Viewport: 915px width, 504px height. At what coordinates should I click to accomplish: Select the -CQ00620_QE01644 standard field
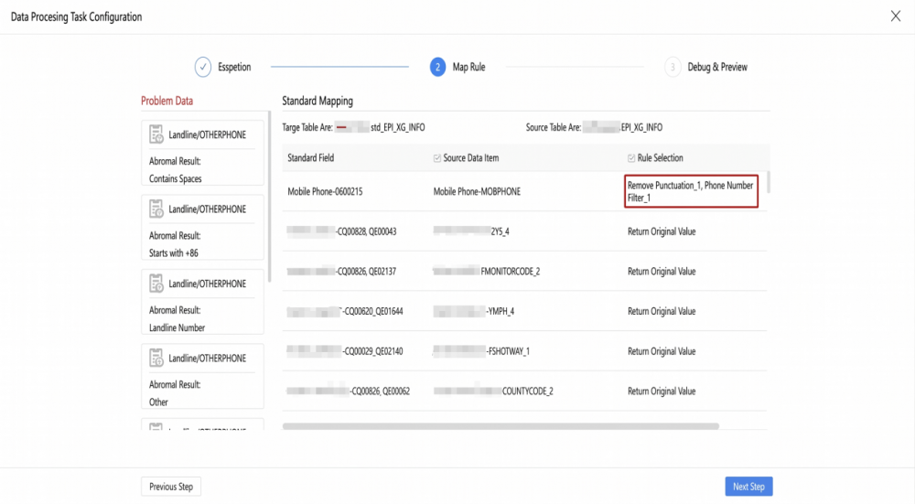coord(344,312)
